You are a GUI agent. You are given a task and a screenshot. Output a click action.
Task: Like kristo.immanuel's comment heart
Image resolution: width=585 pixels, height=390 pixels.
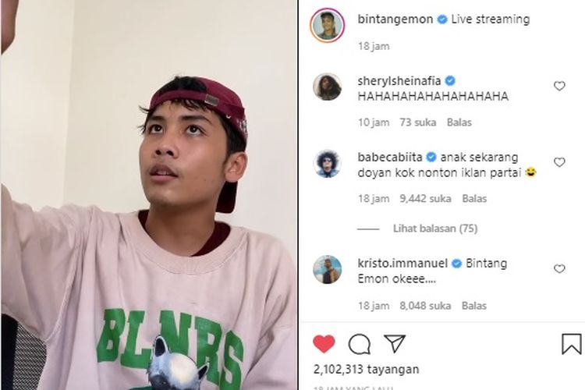pyautogui.click(x=559, y=268)
